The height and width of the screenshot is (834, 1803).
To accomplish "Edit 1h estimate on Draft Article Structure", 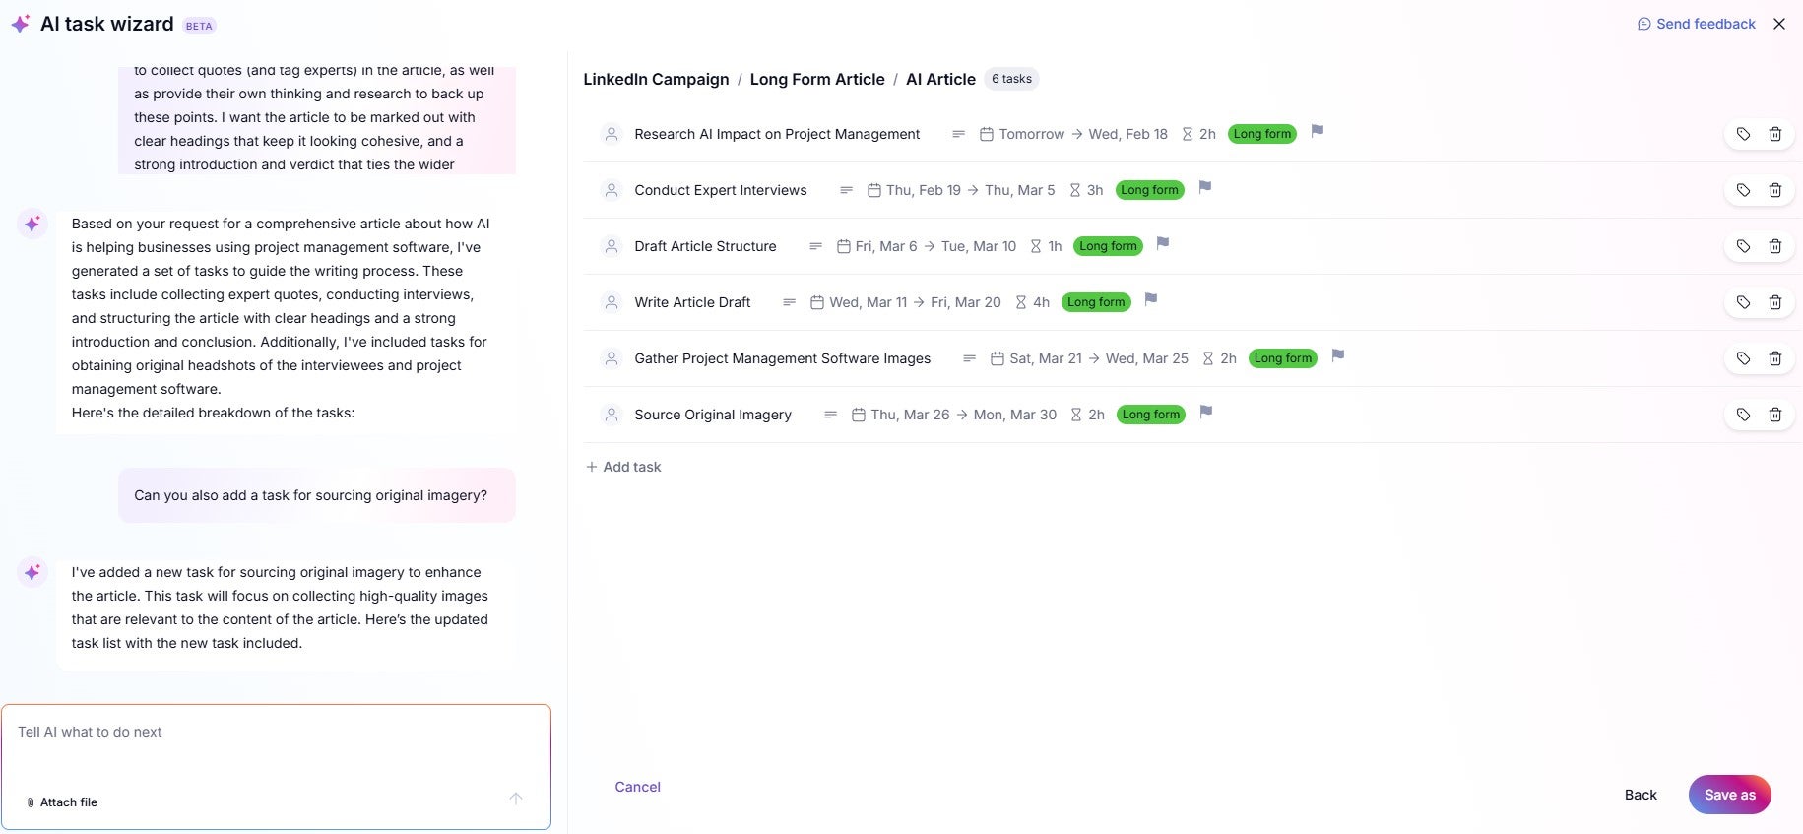I will click(1046, 246).
